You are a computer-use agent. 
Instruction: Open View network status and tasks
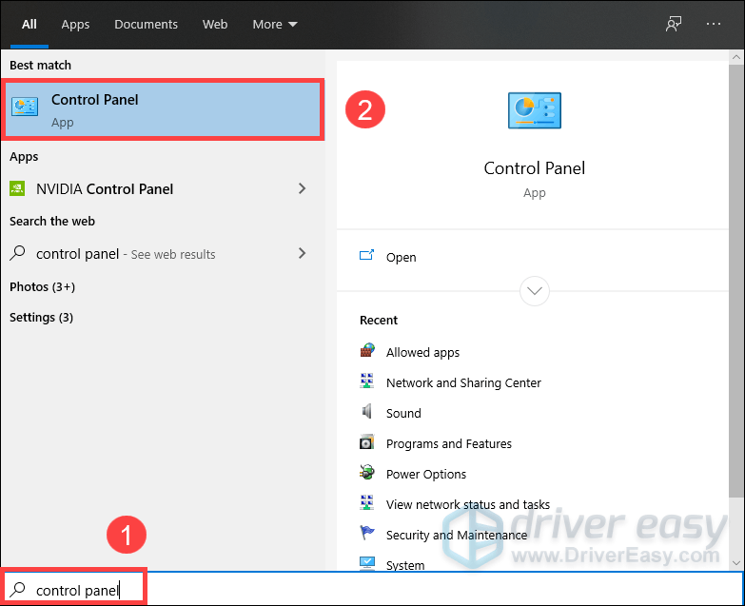tap(467, 504)
